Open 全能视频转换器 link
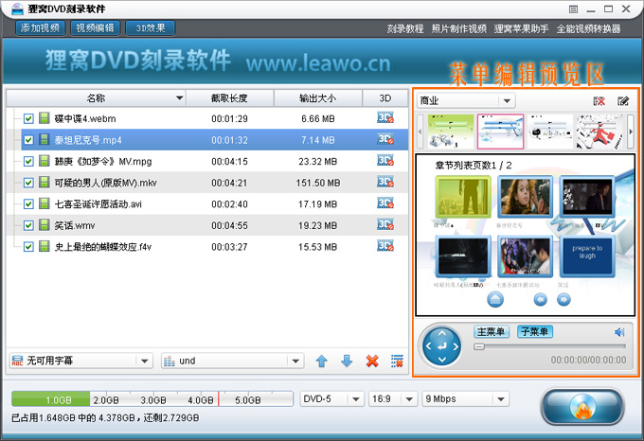Viewport: 644px width, 441px height. pyautogui.click(x=588, y=28)
